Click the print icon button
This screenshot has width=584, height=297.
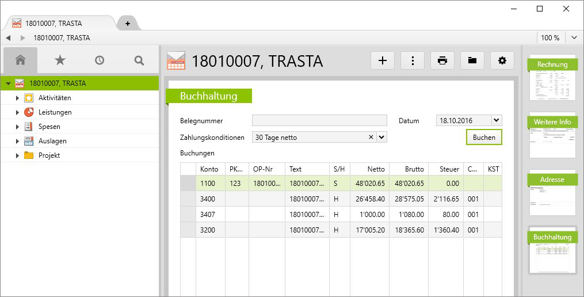[442, 60]
